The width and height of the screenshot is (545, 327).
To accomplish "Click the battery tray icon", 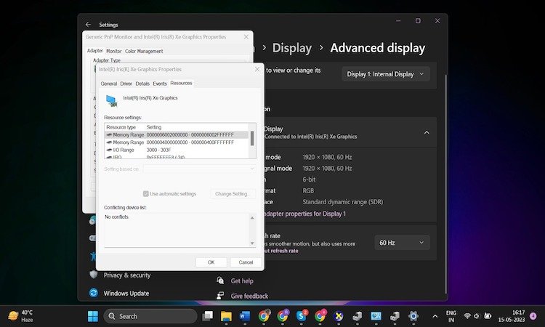I will (x=488, y=316).
